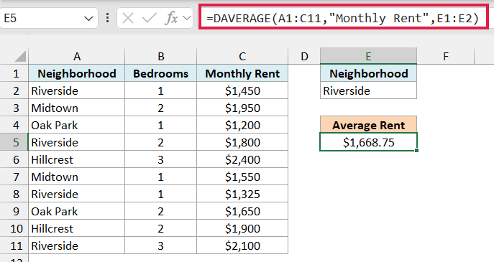The image size is (494, 262).
Task: Confirm formula with checkmark Enter icon
Action: tap(150, 18)
